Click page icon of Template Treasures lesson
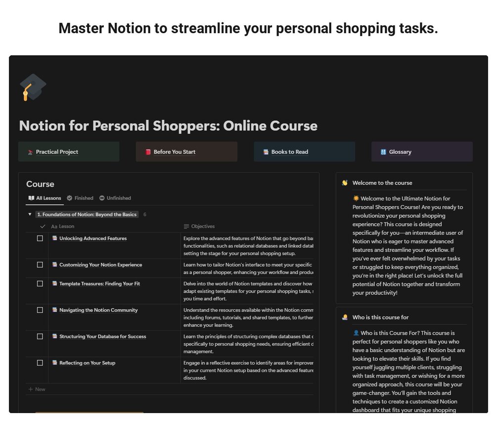 click(55, 283)
